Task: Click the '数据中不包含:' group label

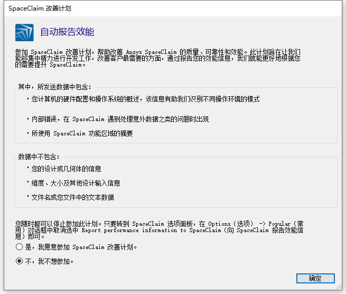Action: click(x=39, y=157)
